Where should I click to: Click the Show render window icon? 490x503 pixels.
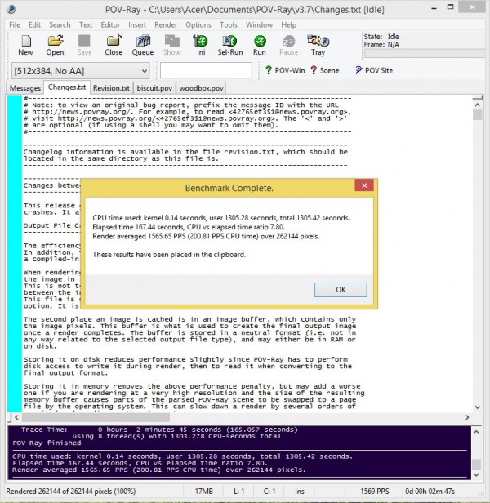pyautogui.click(x=172, y=45)
